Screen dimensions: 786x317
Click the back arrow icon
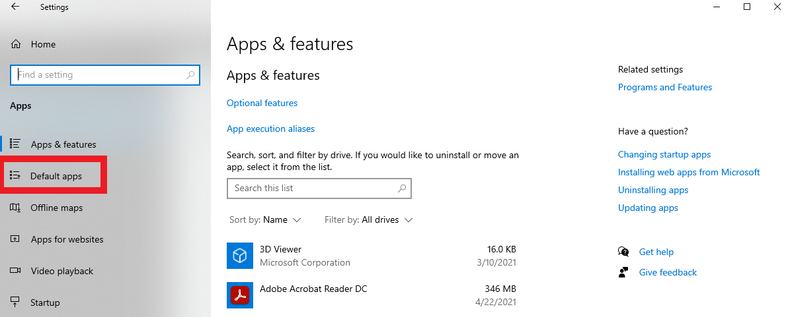coord(15,7)
